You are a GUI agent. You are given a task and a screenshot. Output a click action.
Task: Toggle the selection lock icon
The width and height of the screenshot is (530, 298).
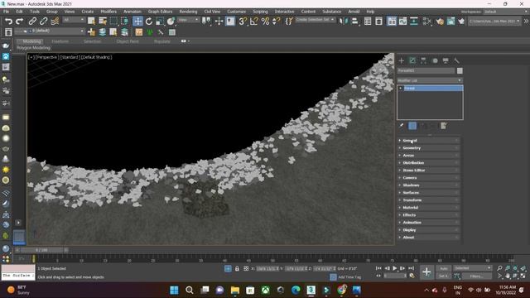237,268
